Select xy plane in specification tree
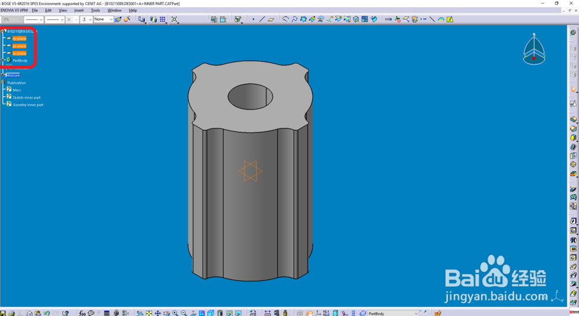This screenshot has height=316, width=579. click(x=19, y=38)
